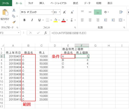Screen dimensions: 129x109
Task: Click the Copy icon
Action: tap(14, 16)
